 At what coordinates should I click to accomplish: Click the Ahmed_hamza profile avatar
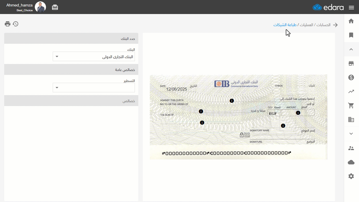pos(40,7)
